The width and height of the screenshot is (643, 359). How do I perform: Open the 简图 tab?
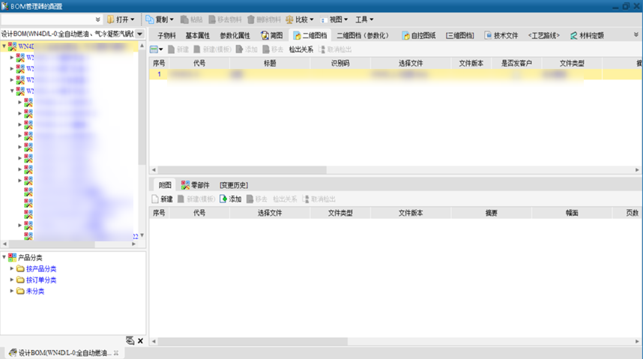coord(271,35)
